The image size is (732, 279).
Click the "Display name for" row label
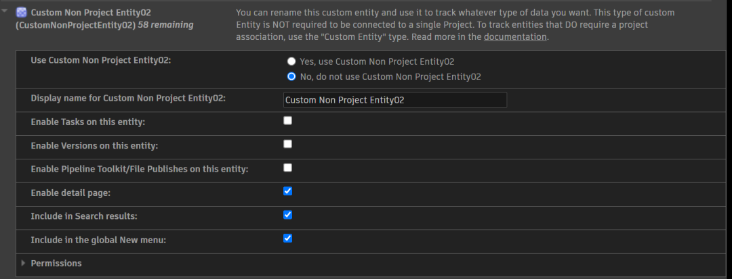128,98
